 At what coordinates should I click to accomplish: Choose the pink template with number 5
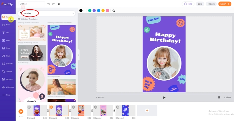[32, 83]
